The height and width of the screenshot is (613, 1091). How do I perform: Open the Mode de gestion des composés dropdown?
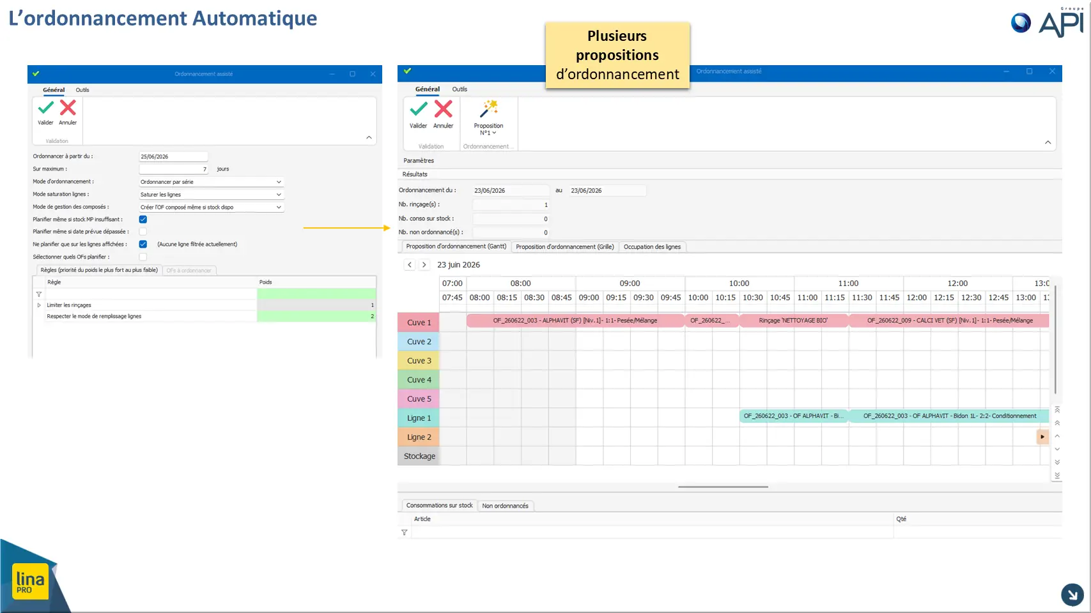279,208
